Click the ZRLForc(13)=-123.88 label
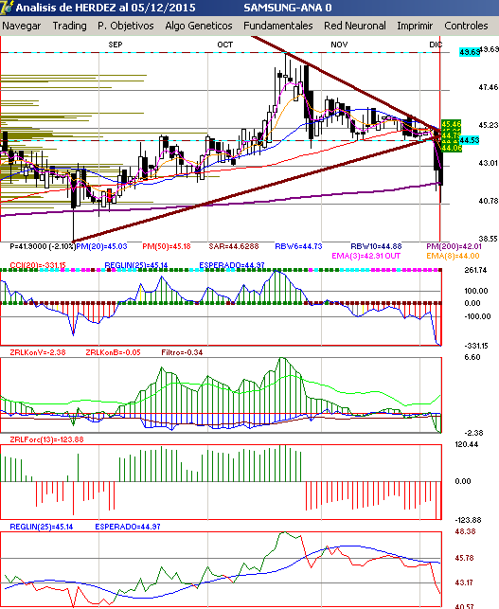Screen dimensions: 499x609 click(46, 439)
